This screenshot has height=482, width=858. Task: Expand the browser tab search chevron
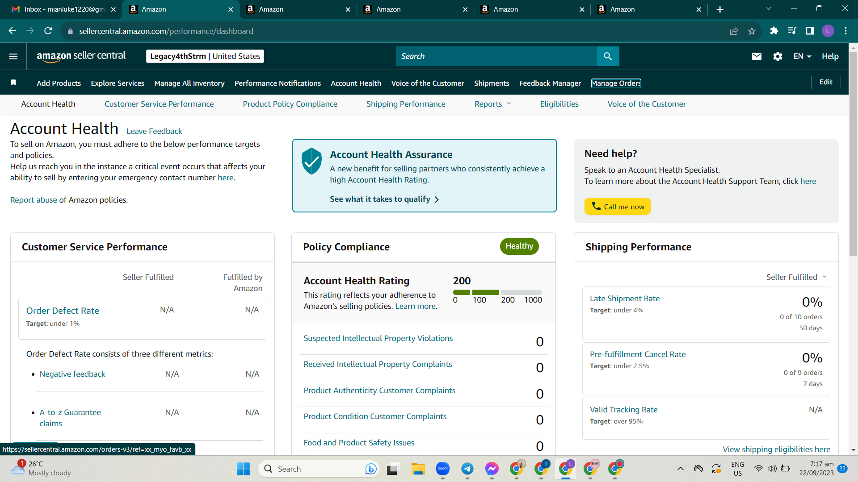pos(768,8)
